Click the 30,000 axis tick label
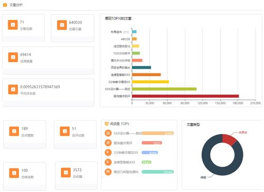The image size is (264, 192). (x=149, y=103)
